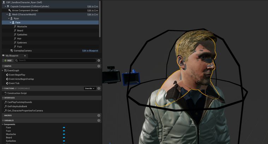Click the Arrow Component icon
The image size is (268, 144).
(x=10, y=11)
